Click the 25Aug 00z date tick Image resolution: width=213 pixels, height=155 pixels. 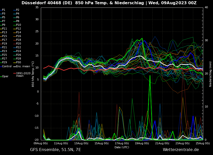[203, 143]
